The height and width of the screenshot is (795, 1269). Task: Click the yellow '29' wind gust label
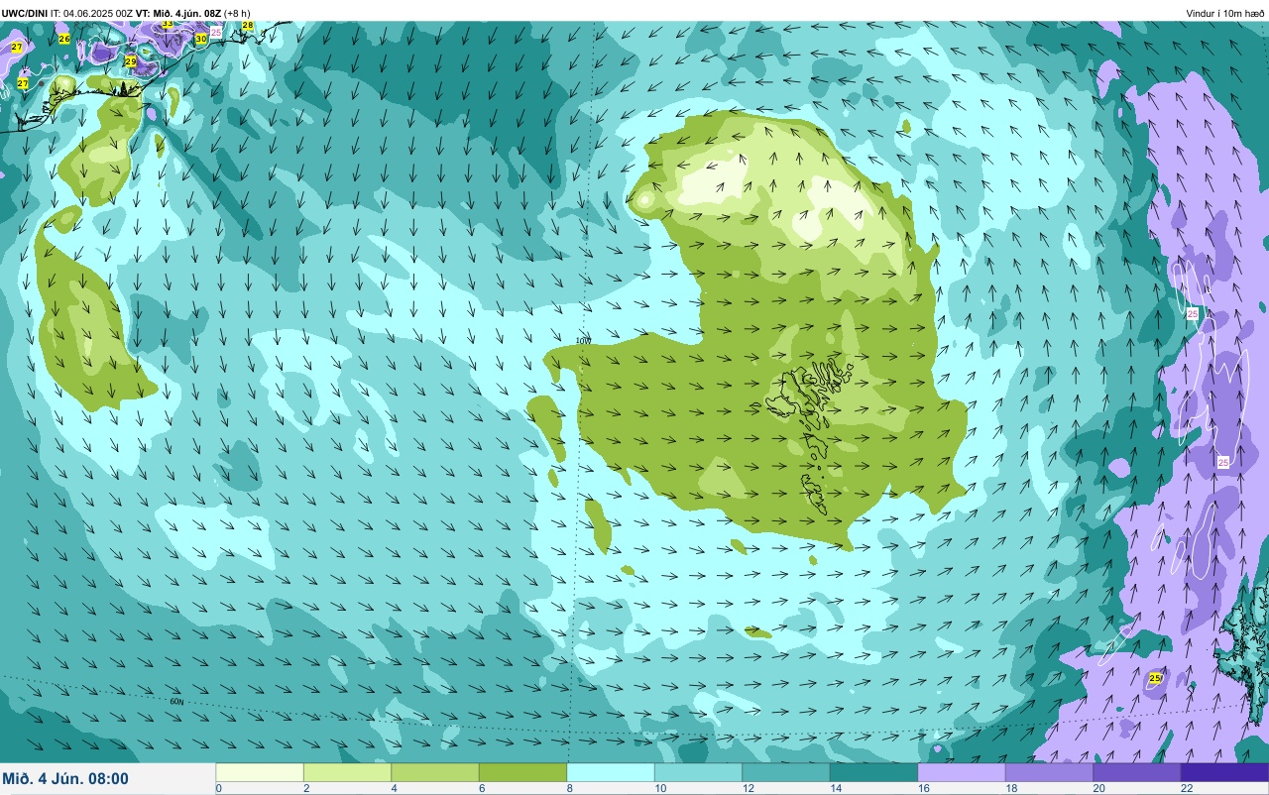(x=131, y=61)
